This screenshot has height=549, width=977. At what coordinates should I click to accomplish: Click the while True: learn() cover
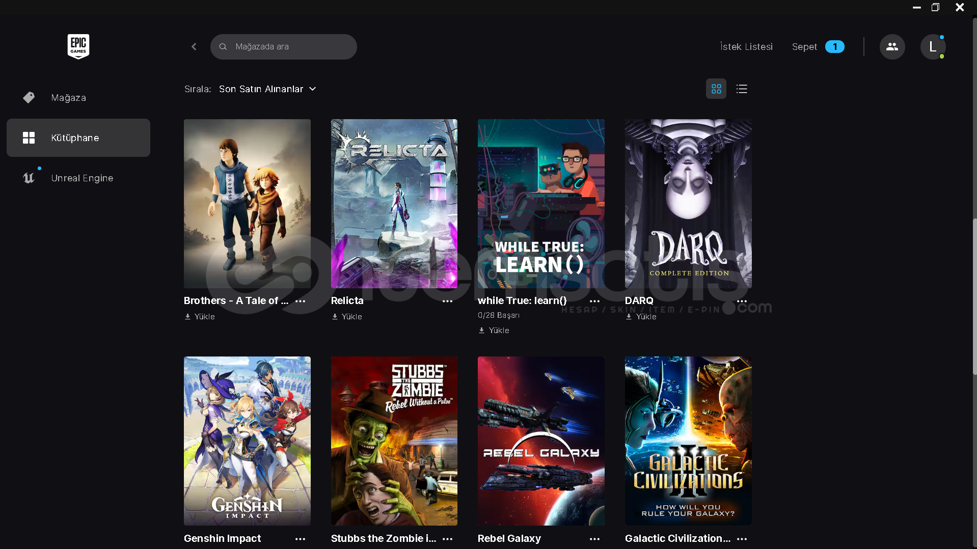tap(541, 204)
